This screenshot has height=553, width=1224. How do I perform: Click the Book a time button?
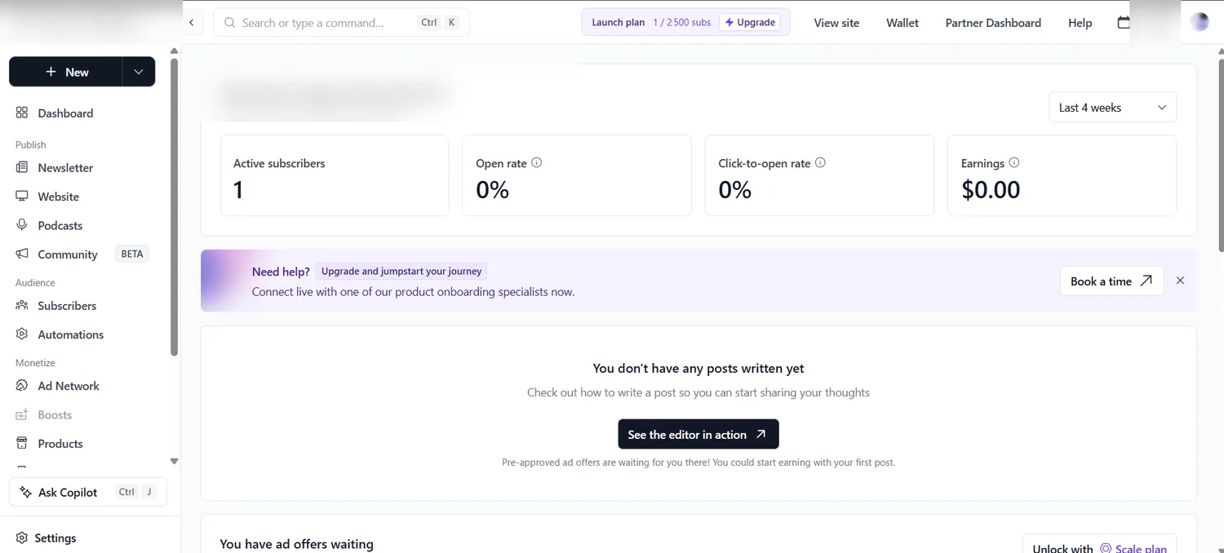(1111, 281)
